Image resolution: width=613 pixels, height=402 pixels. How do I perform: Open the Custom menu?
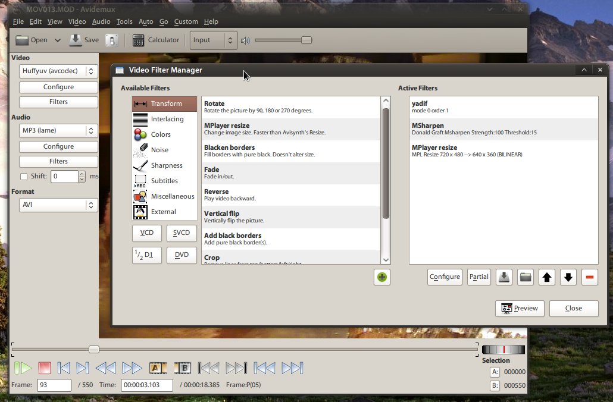click(186, 21)
